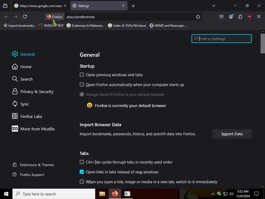Screen dimensions: 265x199
Task: Focus the Find in Settings search box
Action: click(x=222, y=39)
